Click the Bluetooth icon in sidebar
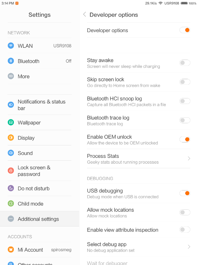Screen dimensions: 198x265 [x=11, y=61]
